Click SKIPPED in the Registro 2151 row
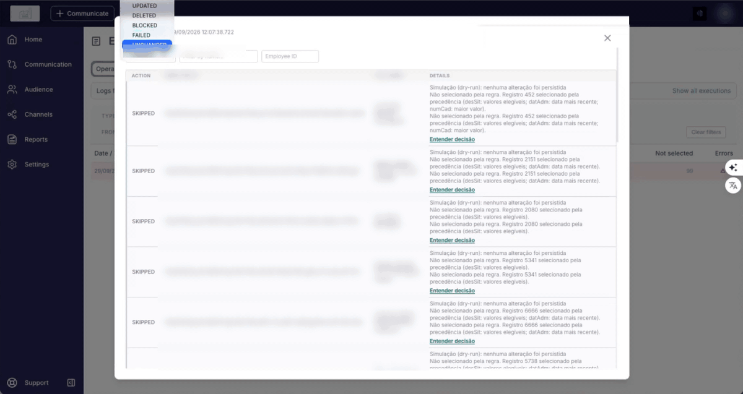Image resolution: width=743 pixels, height=394 pixels. [x=144, y=171]
